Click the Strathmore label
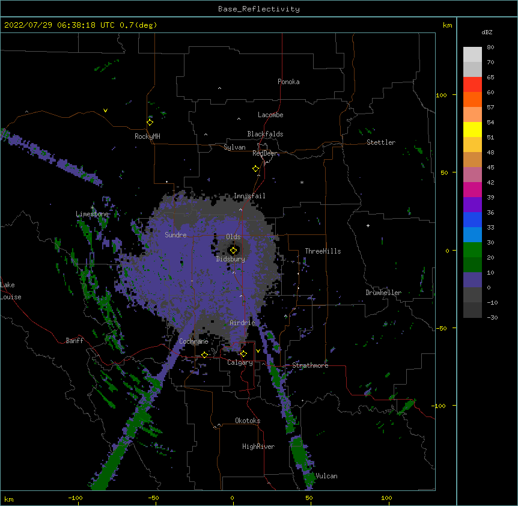The height and width of the screenshot is (506, 518). 310,365
